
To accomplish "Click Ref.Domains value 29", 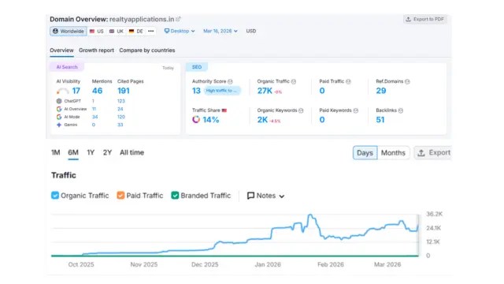I will click(x=381, y=92).
